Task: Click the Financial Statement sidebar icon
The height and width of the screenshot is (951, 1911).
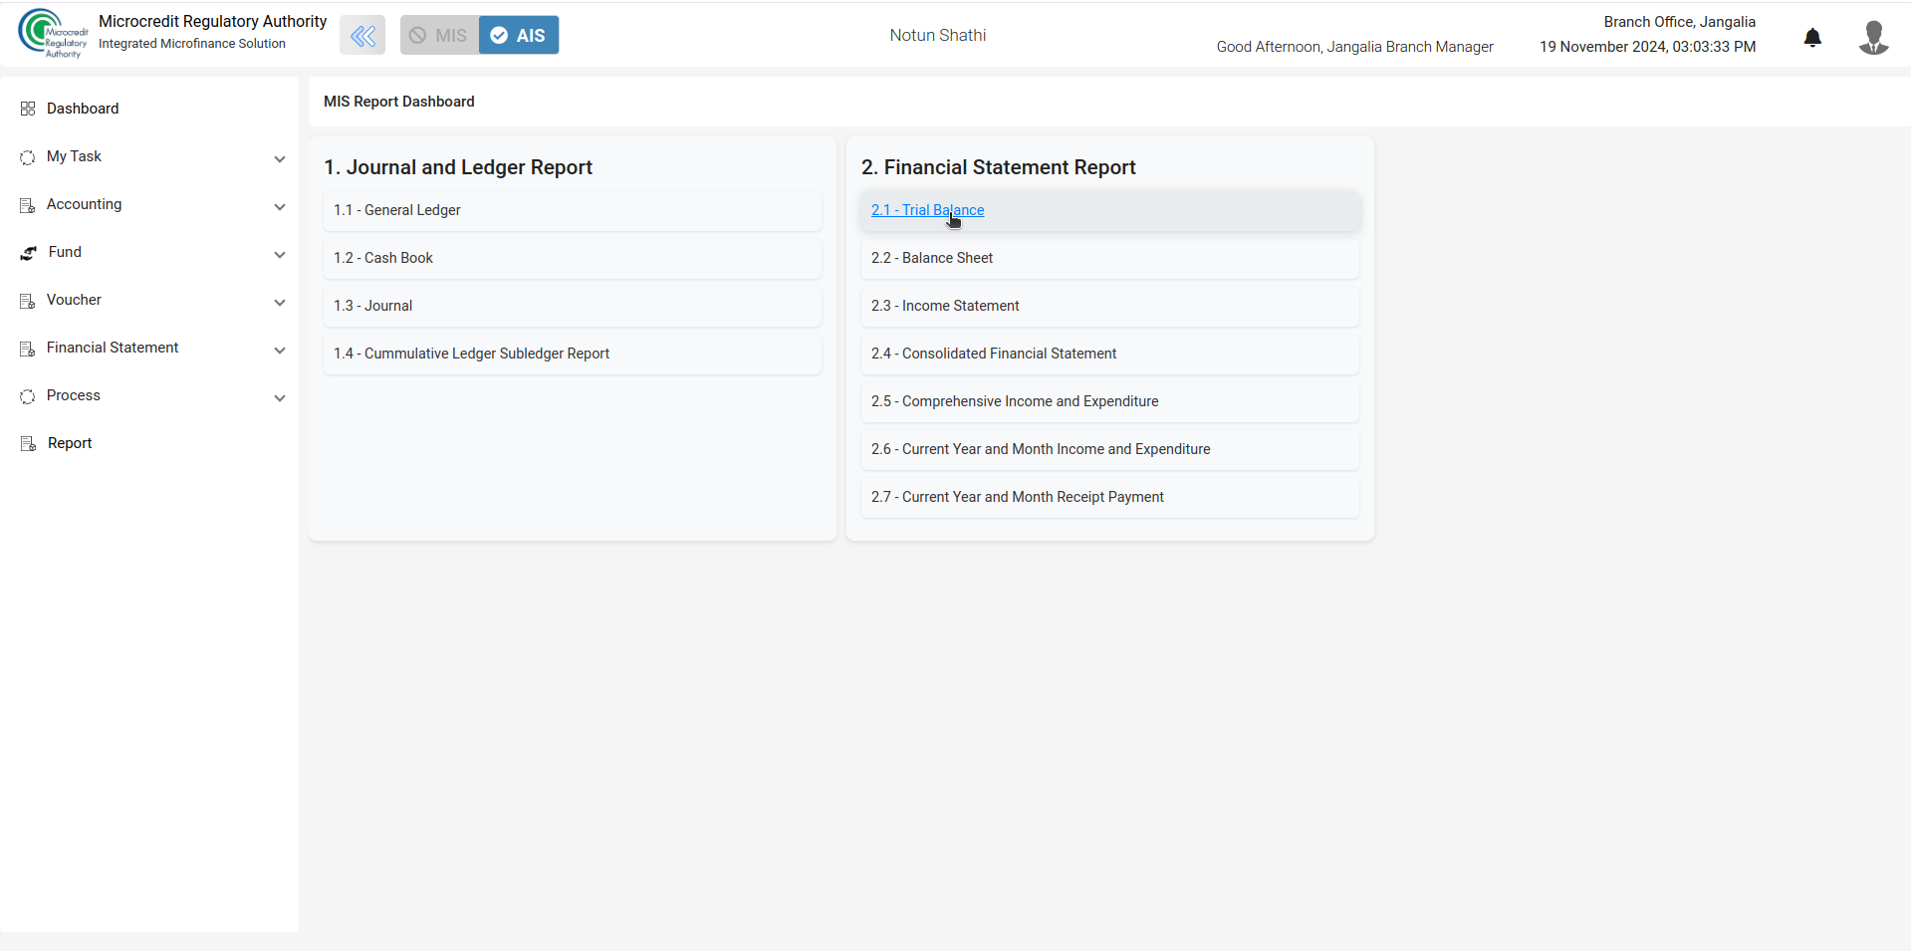Action: pyautogui.click(x=28, y=349)
